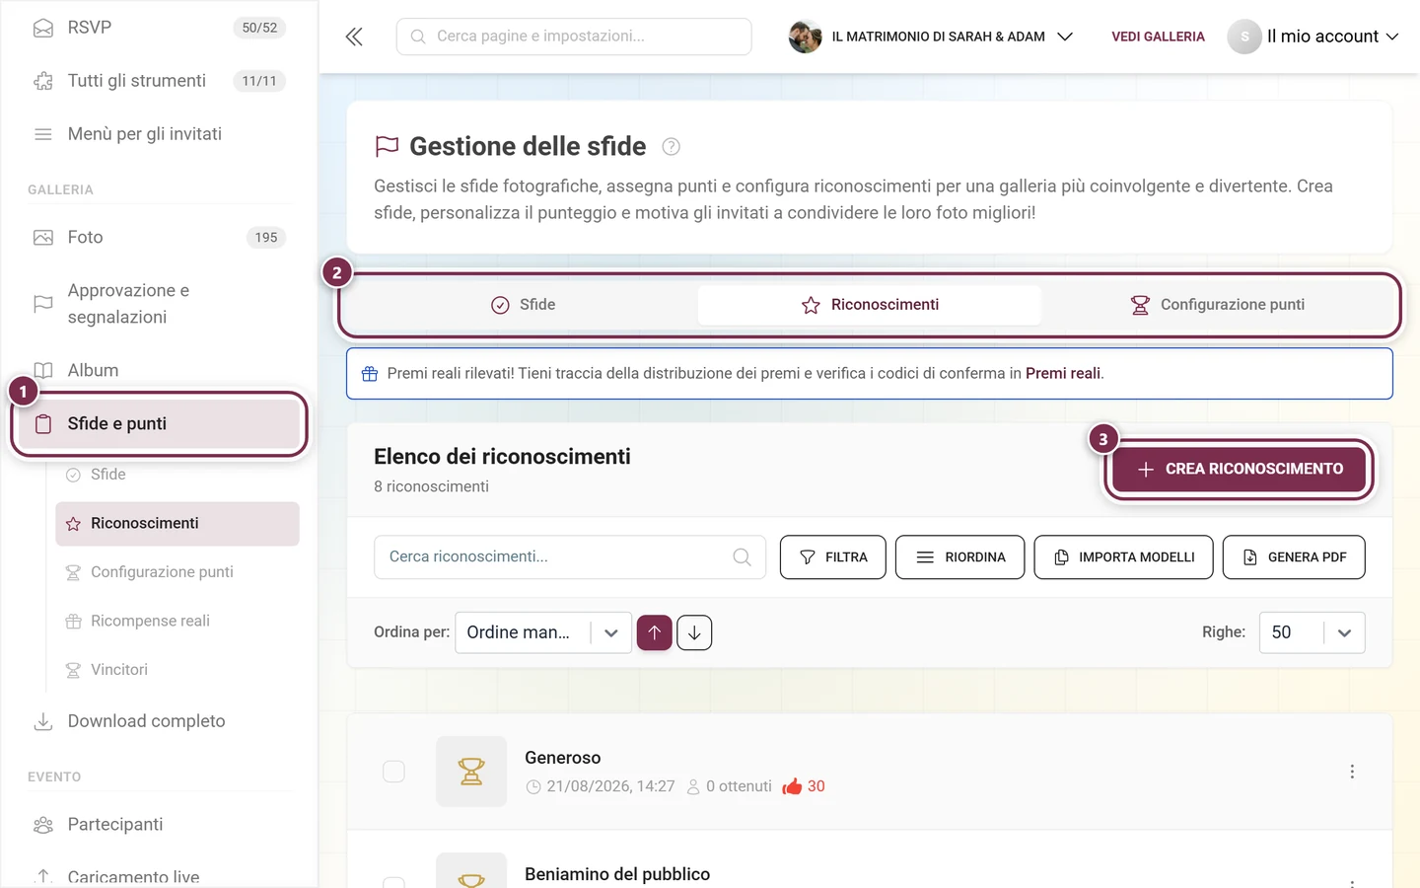The width and height of the screenshot is (1420, 888).
Task: Open RSVP in the sidebar
Action: pyautogui.click(x=159, y=28)
